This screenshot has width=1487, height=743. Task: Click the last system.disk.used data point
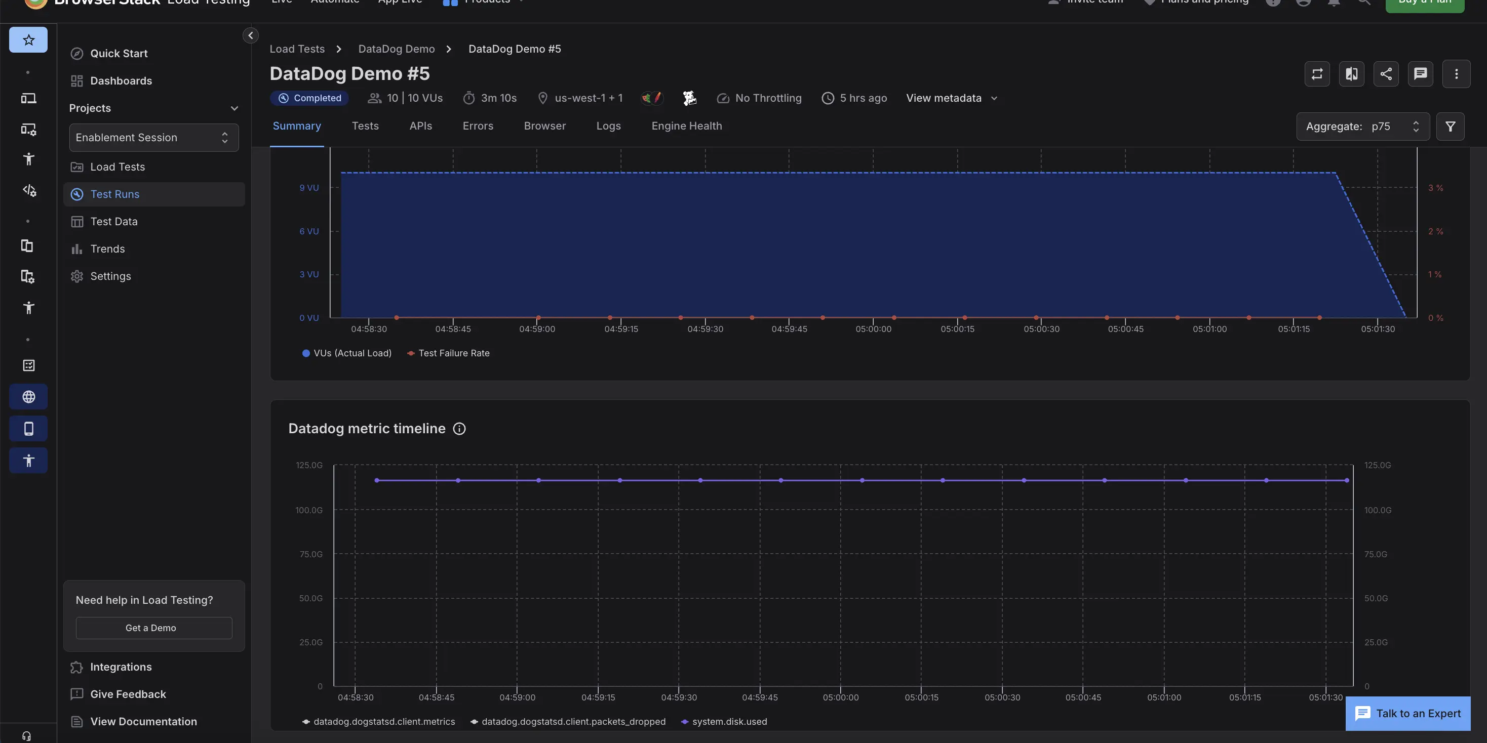tap(1347, 480)
